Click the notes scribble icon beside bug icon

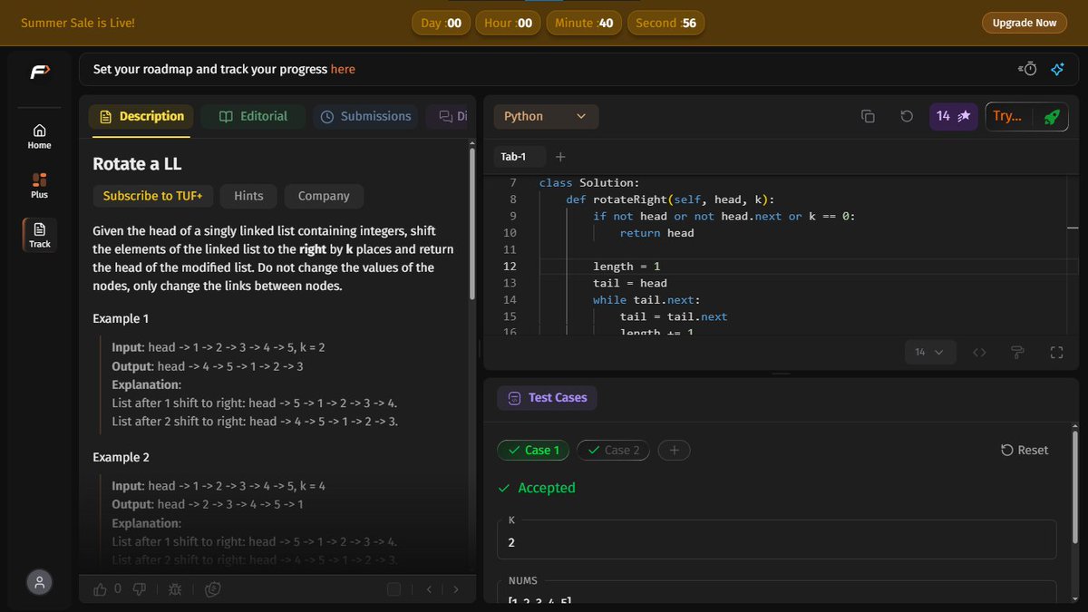pyautogui.click(x=213, y=589)
